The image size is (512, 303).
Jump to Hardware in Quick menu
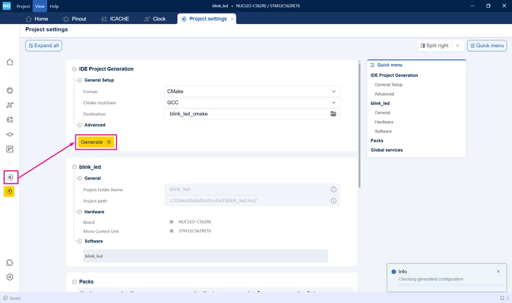(x=384, y=122)
